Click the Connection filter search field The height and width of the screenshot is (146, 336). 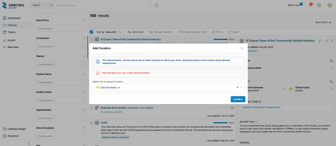pos(61,46)
